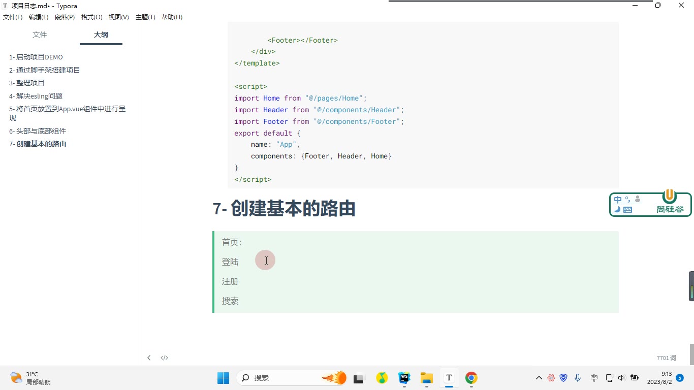This screenshot has height=390, width=694.
Task: Open the 编辑(E) menu
Action: pos(39,17)
